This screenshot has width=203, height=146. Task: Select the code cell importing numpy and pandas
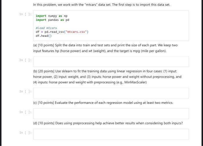tap(111, 26)
